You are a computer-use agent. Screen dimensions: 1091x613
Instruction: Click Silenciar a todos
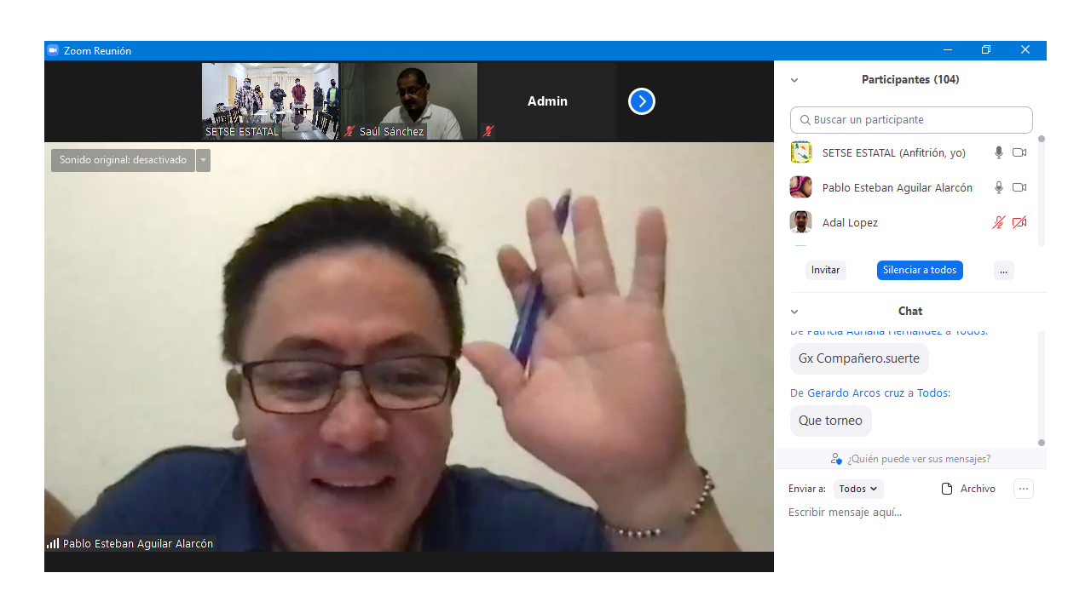tap(920, 270)
